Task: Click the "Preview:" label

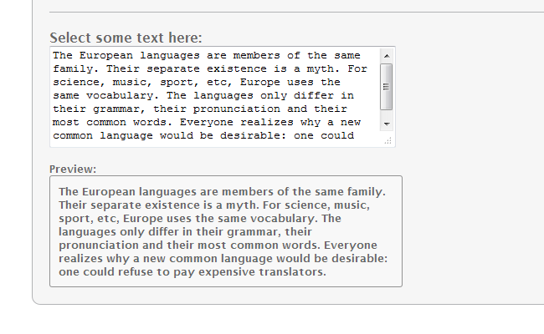Action: pyautogui.click(x=73, y=169)
